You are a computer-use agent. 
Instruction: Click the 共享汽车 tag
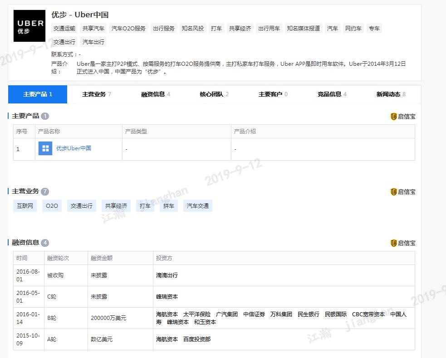click(x=93, y=29)
